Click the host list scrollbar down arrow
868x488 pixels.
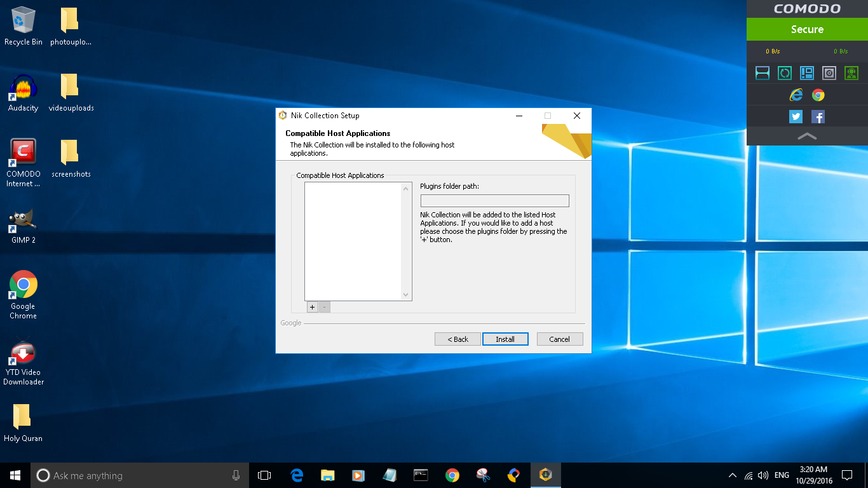[406, 295]
